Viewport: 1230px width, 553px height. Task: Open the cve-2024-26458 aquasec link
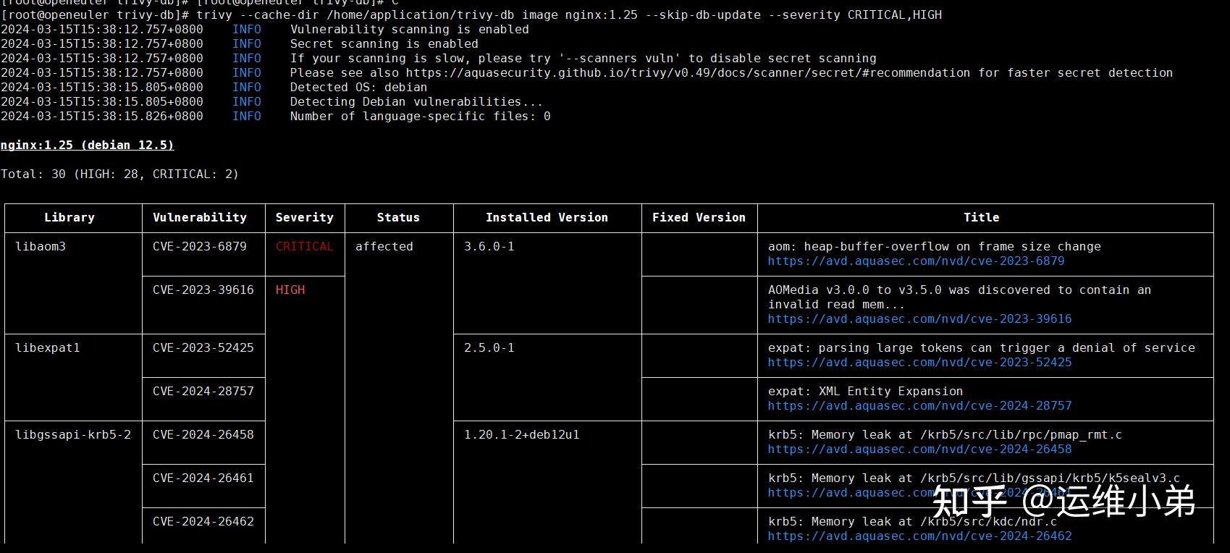point(919,449)
